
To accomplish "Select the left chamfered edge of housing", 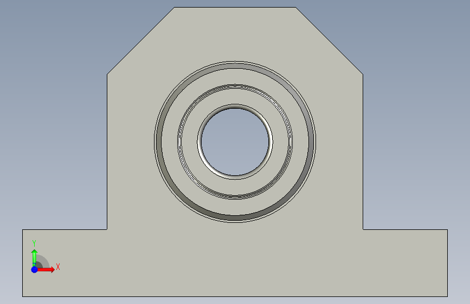I will (140, 41).
